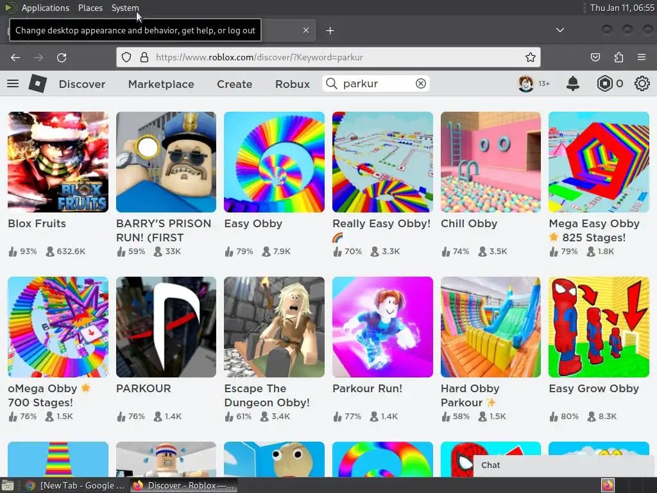Viewport: 657px width, 493px height.
Task: Open the Really Easy Obby! thumbnail
Action: 382,162
